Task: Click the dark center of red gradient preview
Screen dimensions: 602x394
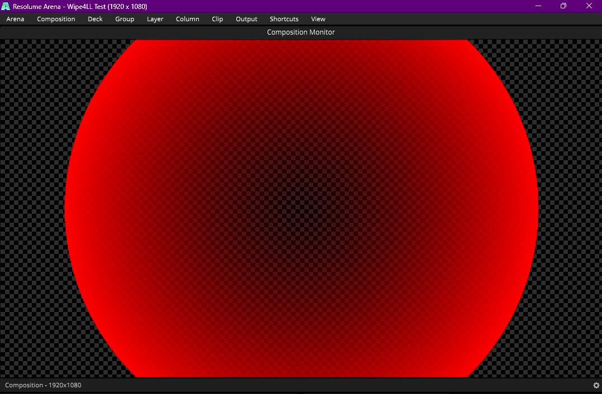Action: click(x=301, y=208)
